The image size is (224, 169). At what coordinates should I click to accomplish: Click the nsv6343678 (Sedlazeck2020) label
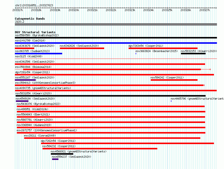(x=35, y=46)
